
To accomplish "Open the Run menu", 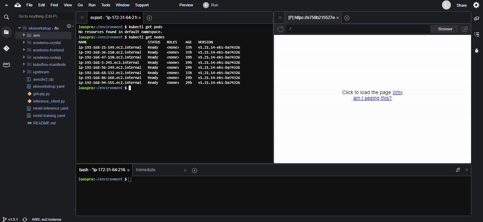I will (x=92, y=5).
